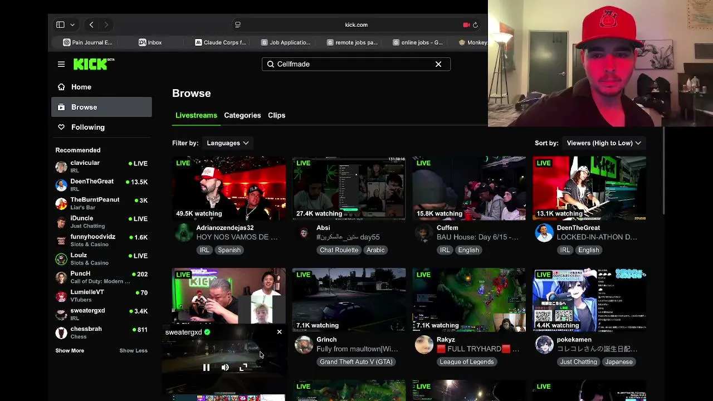713x401 pixels.
Task: Switch to the Categories tab
Action: (242, 115)
